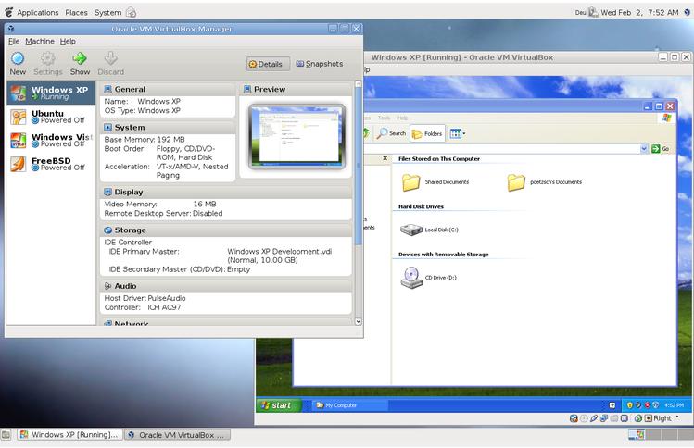
Task: Click the green Show arrow icon
Action: coord(80,58)
